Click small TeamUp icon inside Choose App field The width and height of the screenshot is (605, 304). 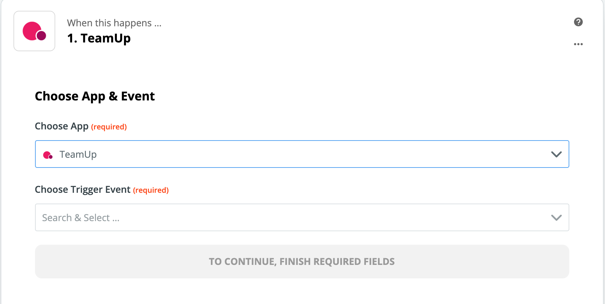(x=48, y=155)
